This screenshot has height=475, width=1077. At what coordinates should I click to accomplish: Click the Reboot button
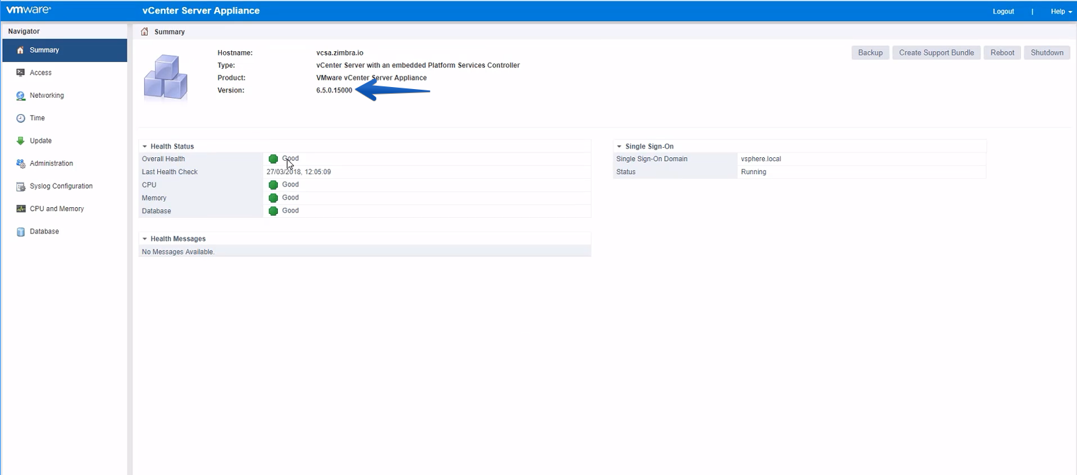click(x=1002, y=53)
